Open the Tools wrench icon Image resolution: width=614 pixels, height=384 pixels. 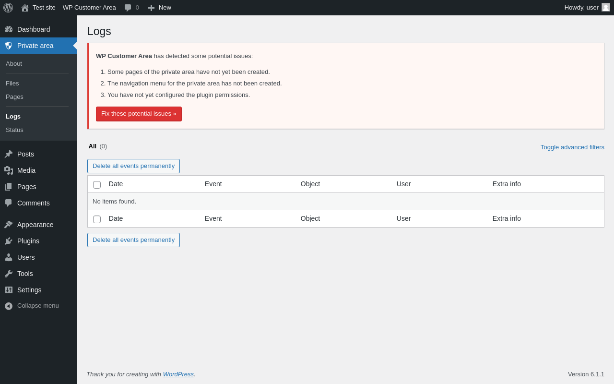9,274
